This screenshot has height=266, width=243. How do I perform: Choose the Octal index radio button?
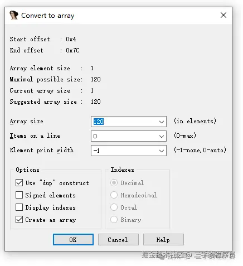click(x=114, y=207)
